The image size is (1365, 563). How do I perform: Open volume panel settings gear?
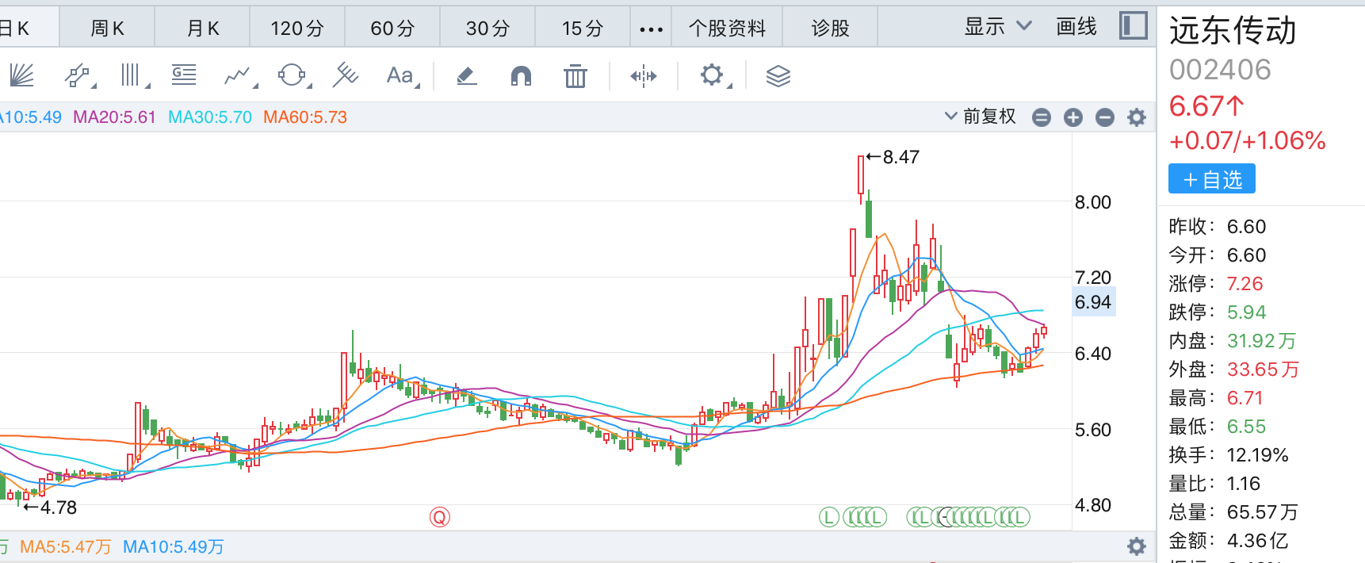pos(1136,546)
